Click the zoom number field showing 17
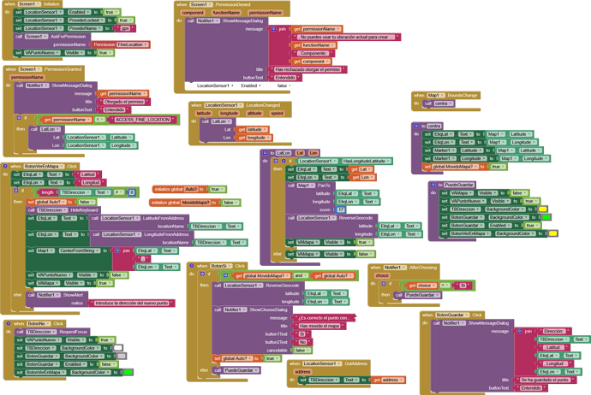 click(341, 209)
